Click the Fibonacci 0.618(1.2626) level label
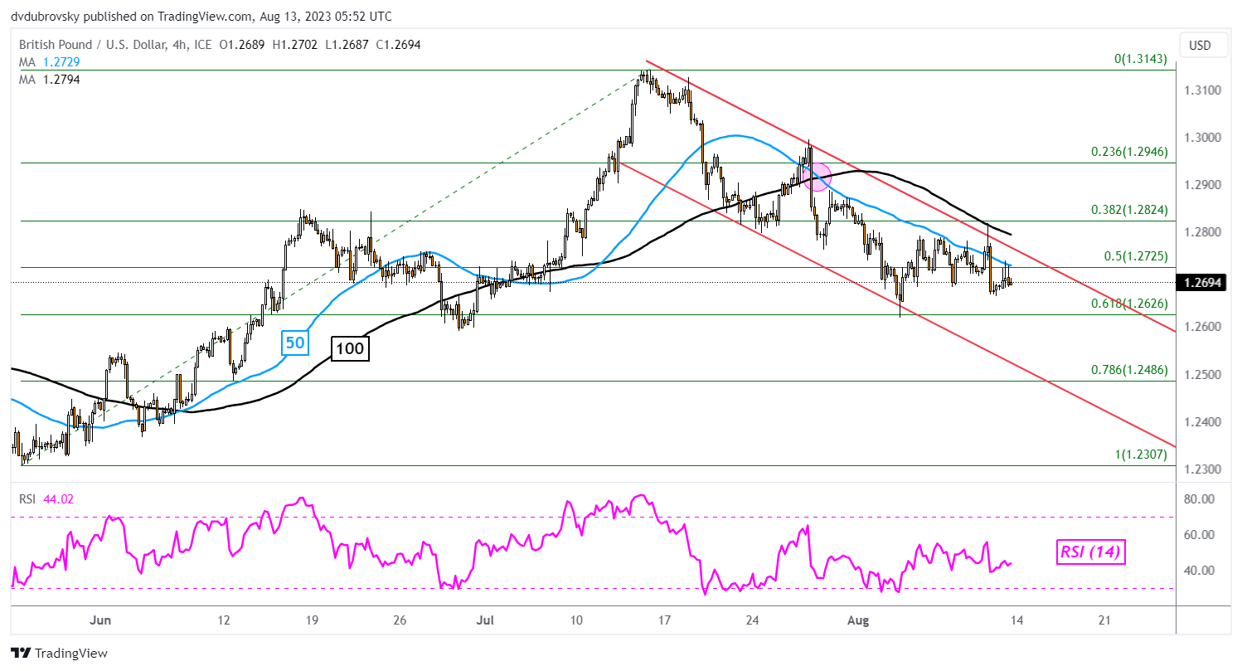This screenshot has height=671, width=1242. [1128, 304]
